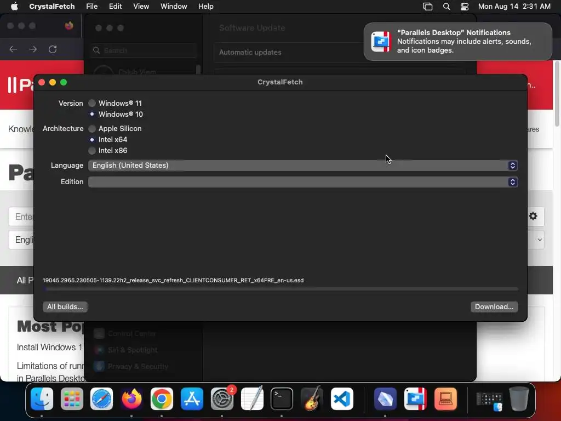Open the View menu
The width and height of the screenshot is (561, 421).
point(141,6)
